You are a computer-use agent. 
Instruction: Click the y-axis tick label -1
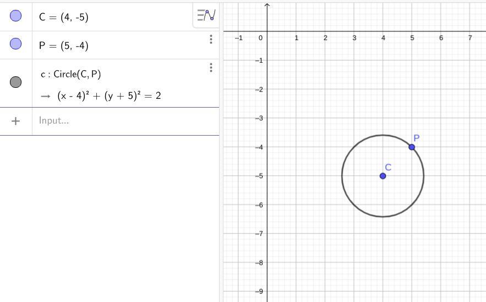(x=259, y=60)
